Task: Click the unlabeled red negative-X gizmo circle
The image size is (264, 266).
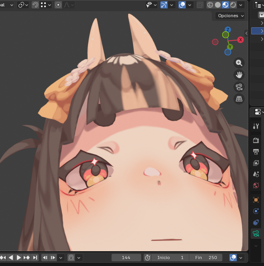Action: coord(215,42)
